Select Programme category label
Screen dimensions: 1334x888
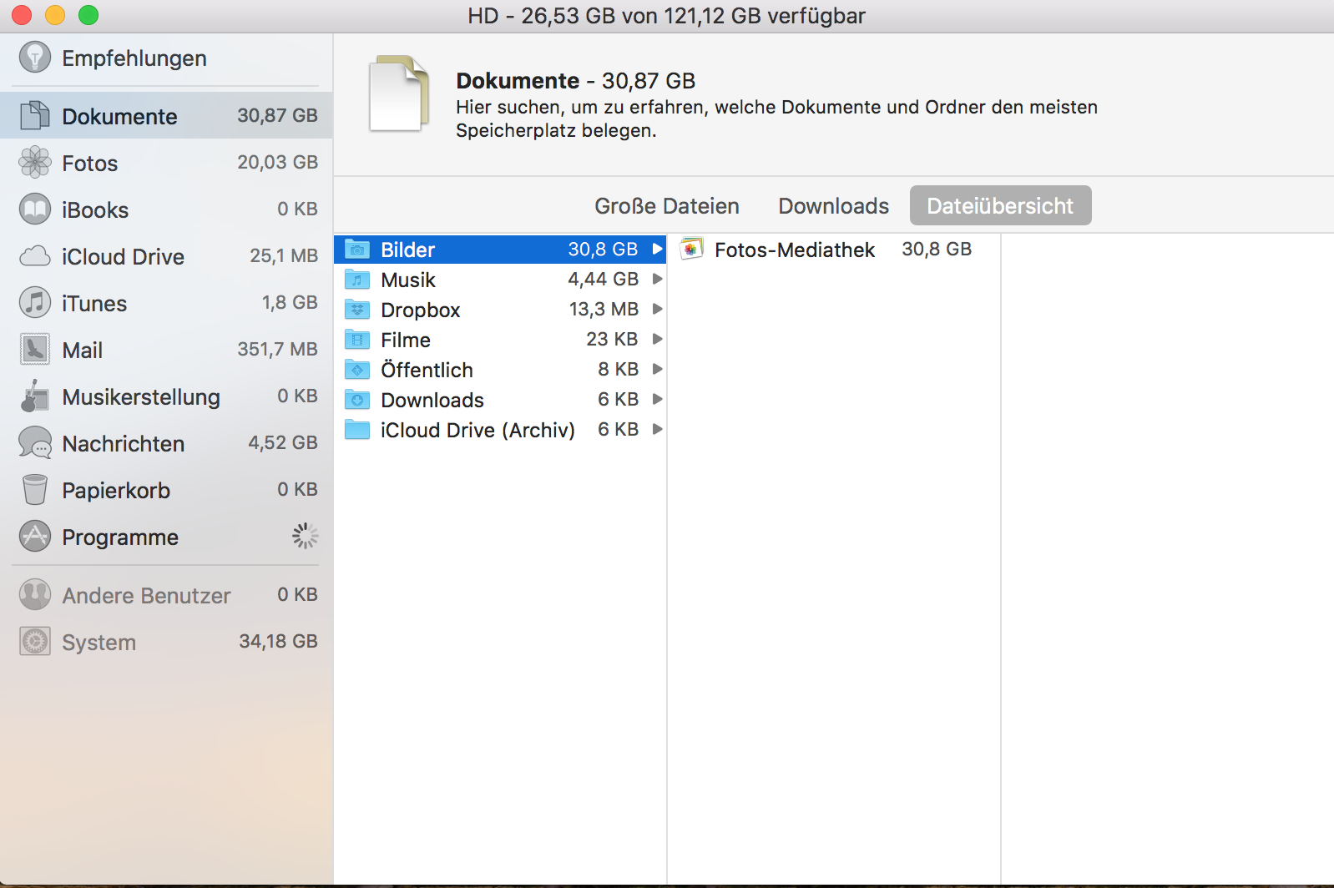[120, 537]
